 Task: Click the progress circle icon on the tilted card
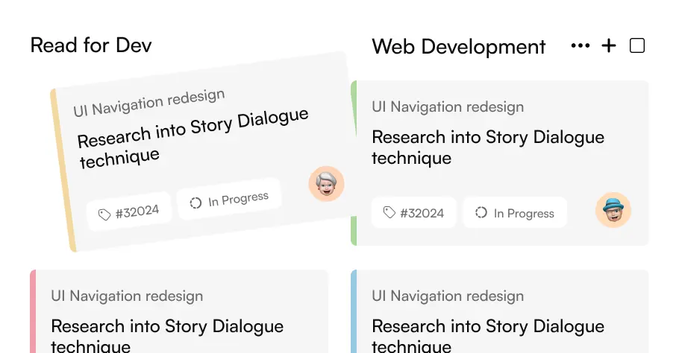click(x=195, y=203)
